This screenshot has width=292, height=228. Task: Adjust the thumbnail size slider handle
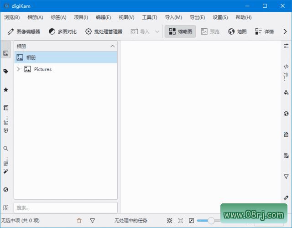click(x=211, y=221)
